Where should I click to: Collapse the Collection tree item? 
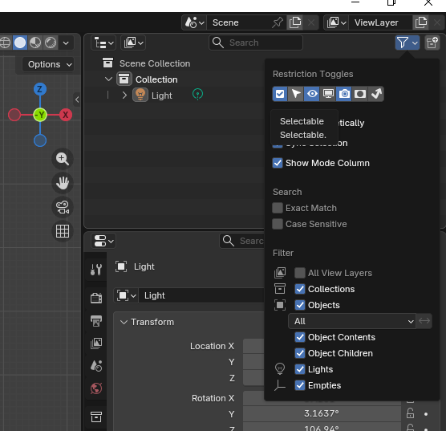[108, 79]
